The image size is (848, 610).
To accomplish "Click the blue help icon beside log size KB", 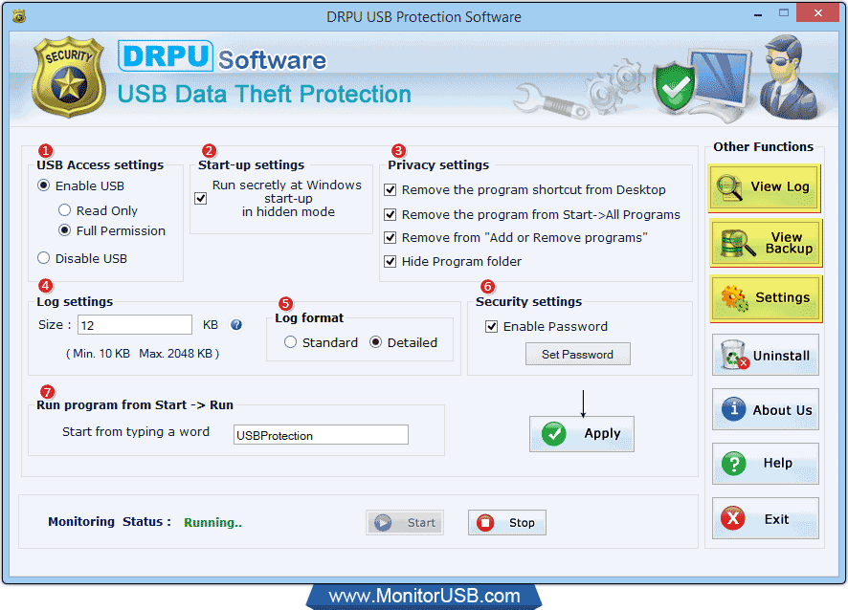I will pos(236,325).
